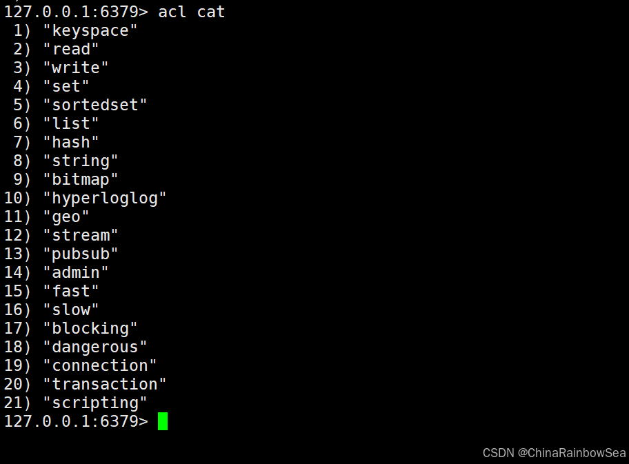The height and width of the screenshot is (464, 629).
Task: Click on the "stream" line
Action: coord(81,235)
